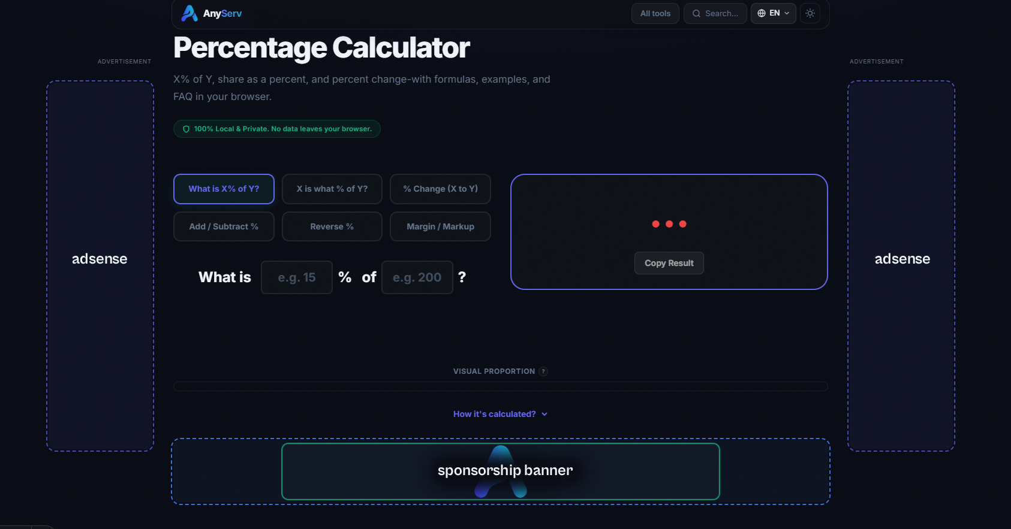
Task: Click the AnyServ brand name text
Action: click(222, 13)
